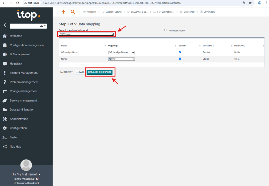Click the Simulate the Import button

pos(100,72)
